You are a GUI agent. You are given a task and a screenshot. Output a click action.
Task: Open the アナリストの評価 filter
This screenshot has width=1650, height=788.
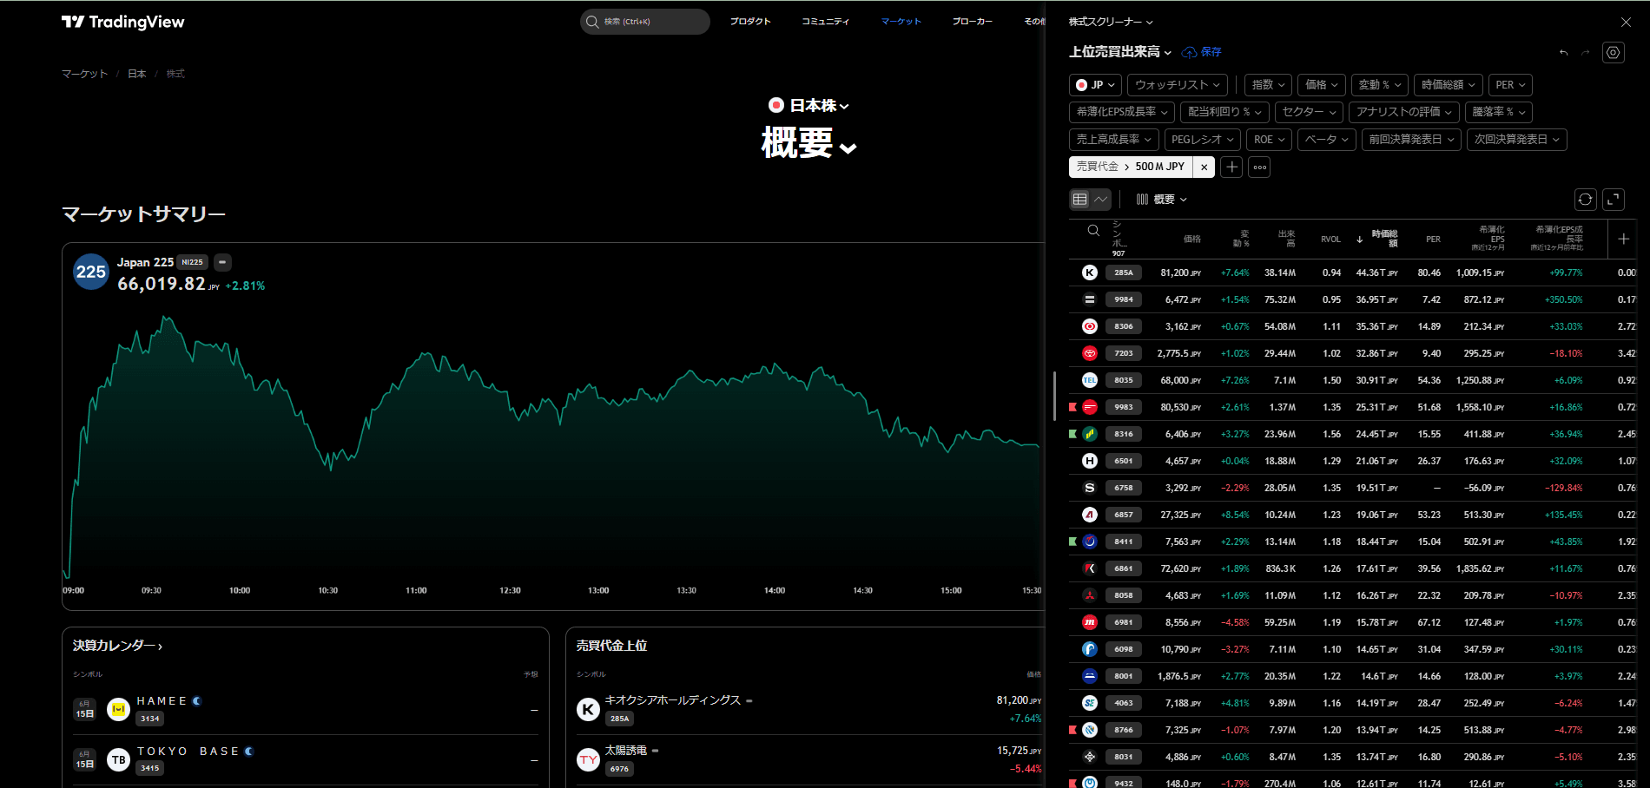pyautogui.click(x=1403, y=112)
